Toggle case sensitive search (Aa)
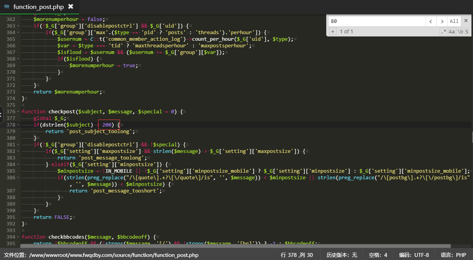This screenshot has width=473, height=260. pos(452,31)
